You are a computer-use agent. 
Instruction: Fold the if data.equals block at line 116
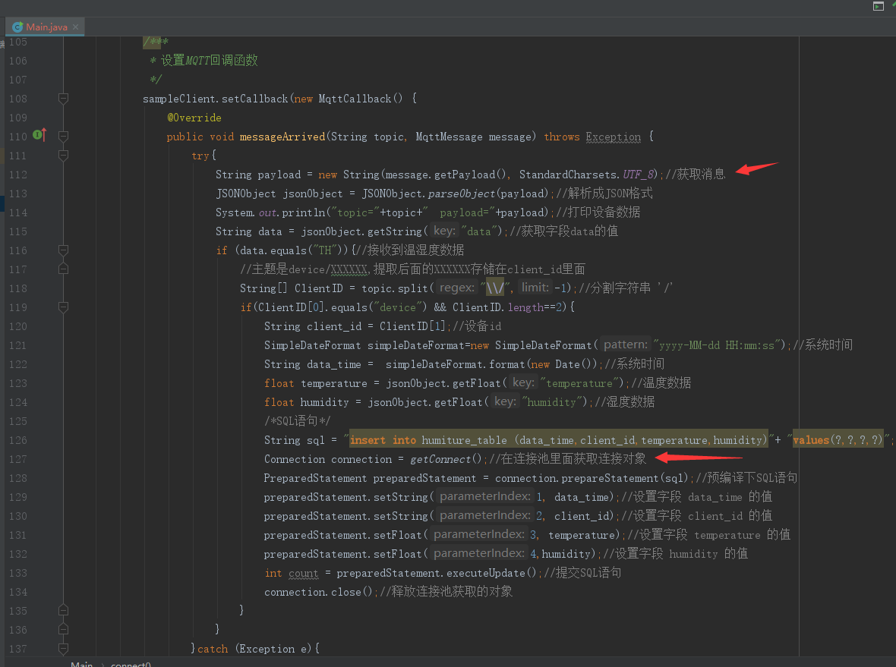(x=64, y=250)
